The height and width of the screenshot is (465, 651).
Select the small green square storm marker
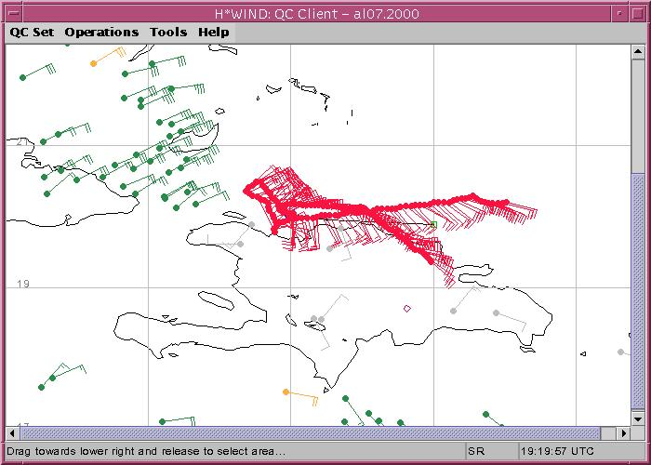433,224
